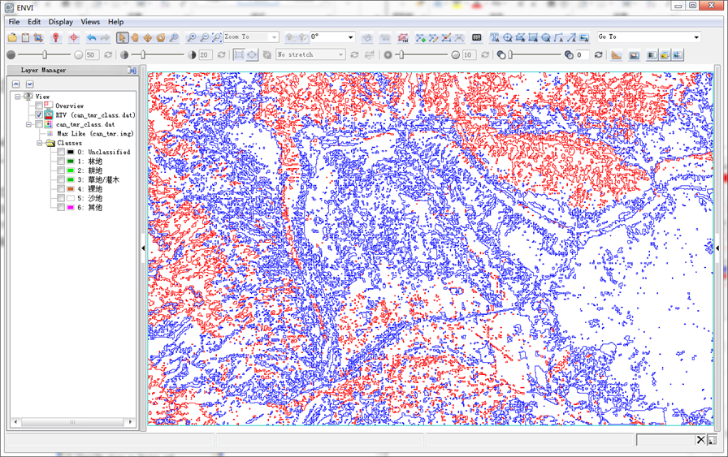The image size is (728, 457).
Task: Open the Go To dropdown
Action: click(x=648, y=37)
